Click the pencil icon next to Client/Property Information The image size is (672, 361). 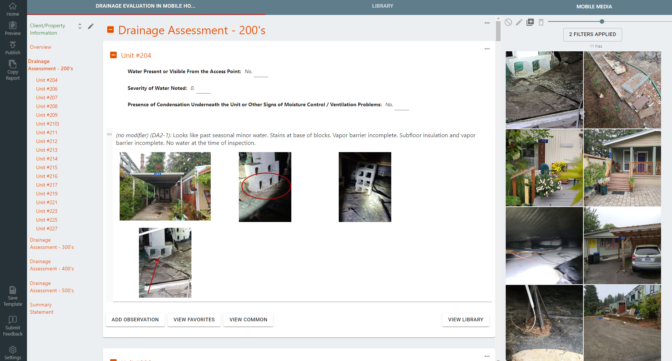pos(91,26)
